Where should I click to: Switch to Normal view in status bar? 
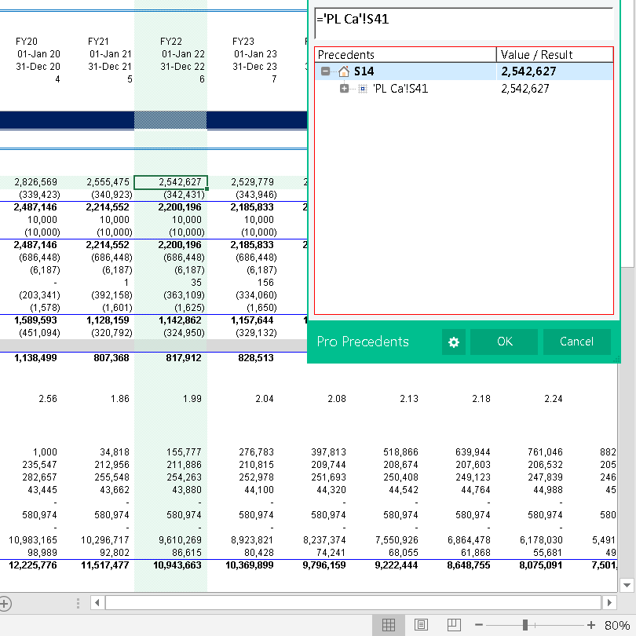[x=388, y=625]
